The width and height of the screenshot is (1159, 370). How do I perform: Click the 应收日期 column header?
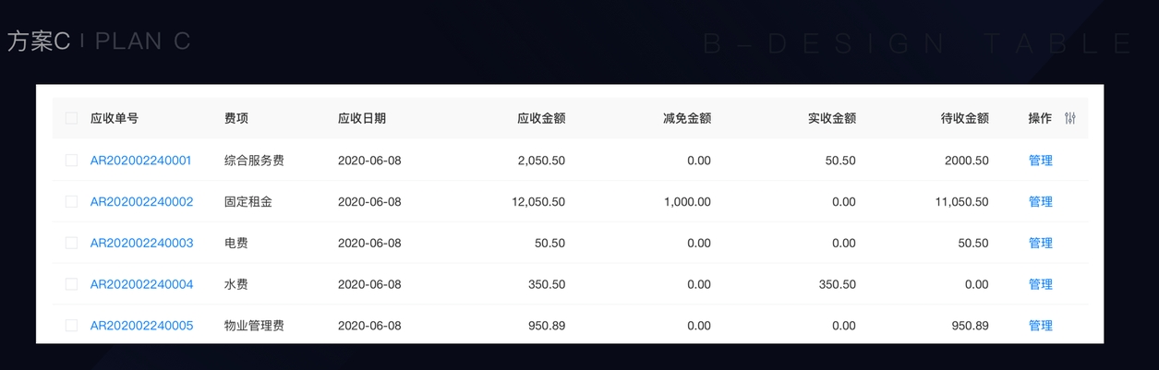point(362,118)
